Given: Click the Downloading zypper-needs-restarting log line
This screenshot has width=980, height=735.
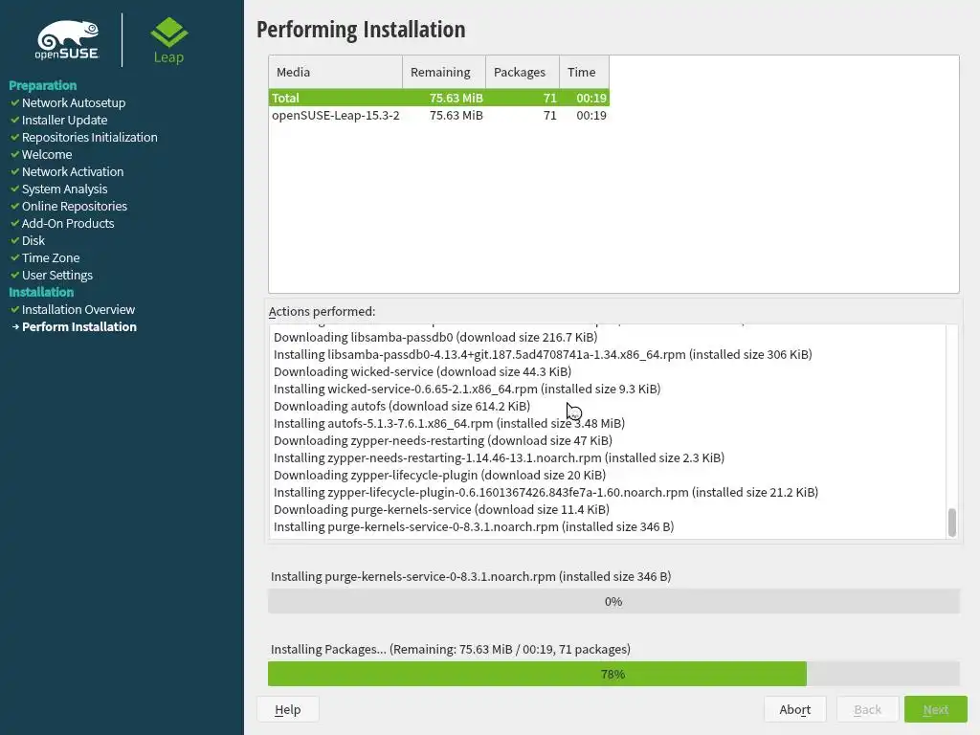Looking at the screenshot, I should [443, 440].
